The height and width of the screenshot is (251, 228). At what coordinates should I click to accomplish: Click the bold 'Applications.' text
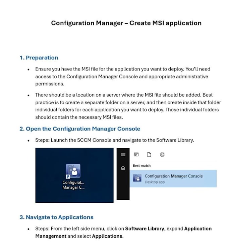pos(108,236)
